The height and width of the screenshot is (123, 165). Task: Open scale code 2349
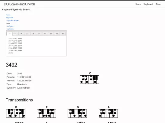20,41
